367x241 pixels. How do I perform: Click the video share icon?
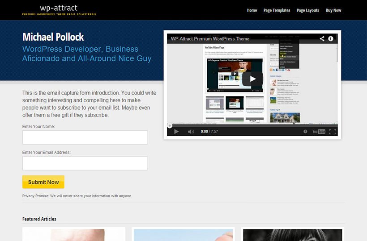point(322,39)
